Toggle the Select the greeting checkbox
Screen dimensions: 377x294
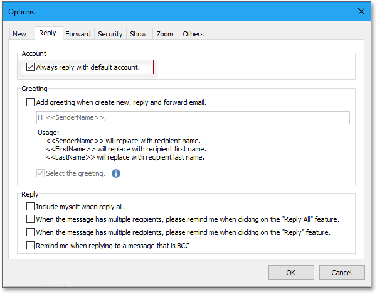(40, 173)
